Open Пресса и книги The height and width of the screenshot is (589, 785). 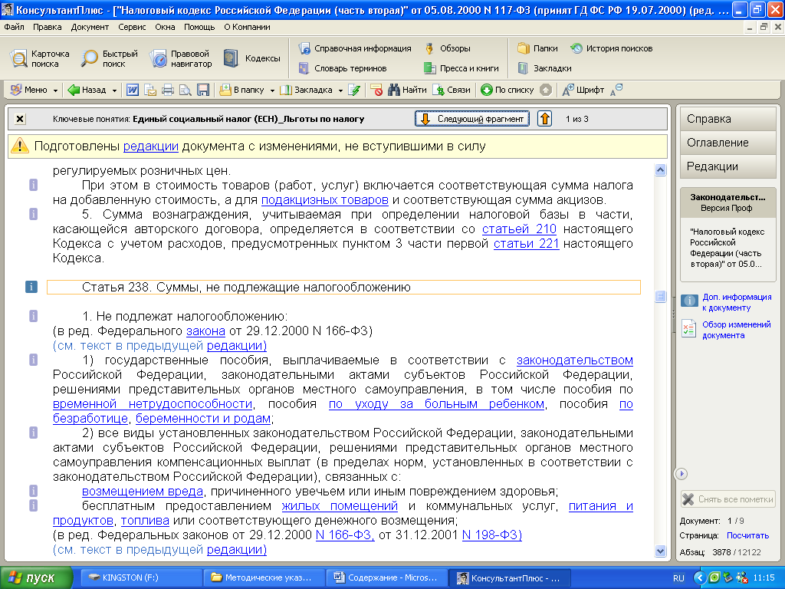pyautogui.click(x=461, y=68)
